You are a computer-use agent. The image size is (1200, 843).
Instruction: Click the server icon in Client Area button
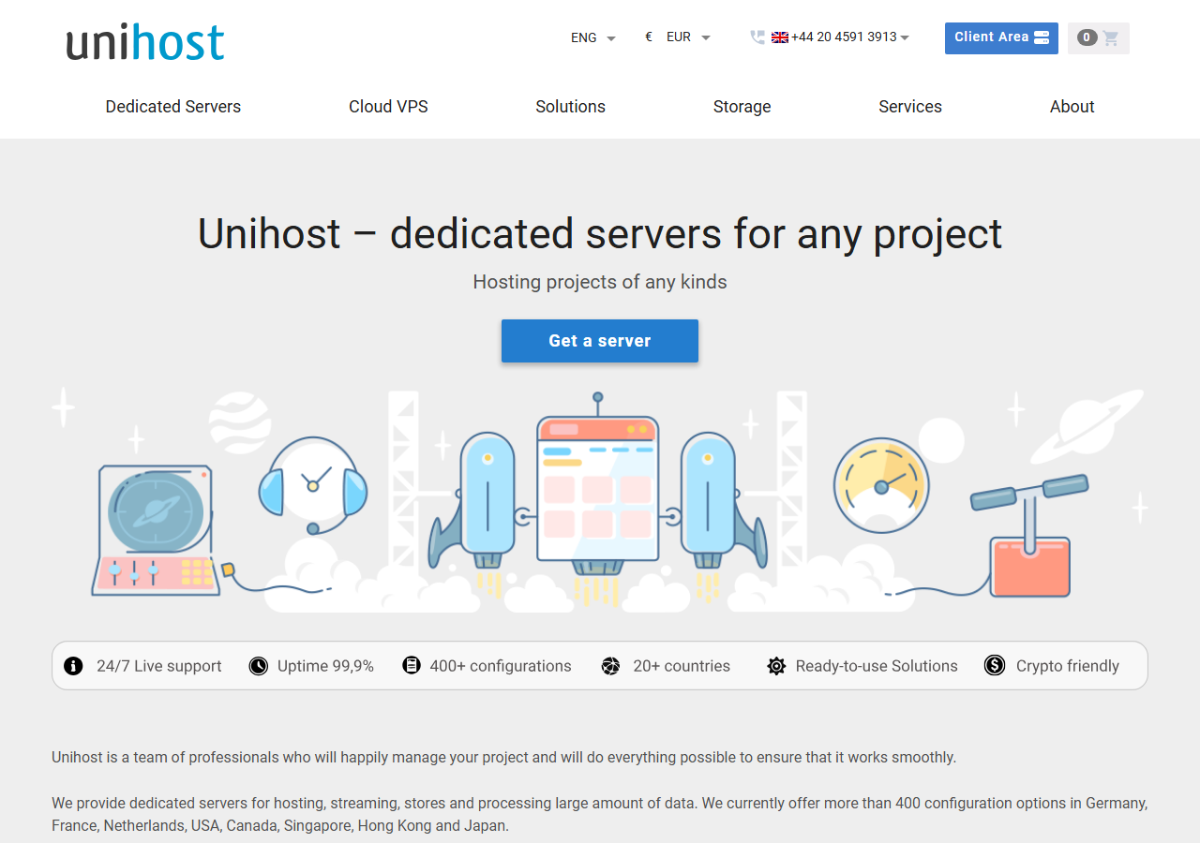tap(1042, 37)
